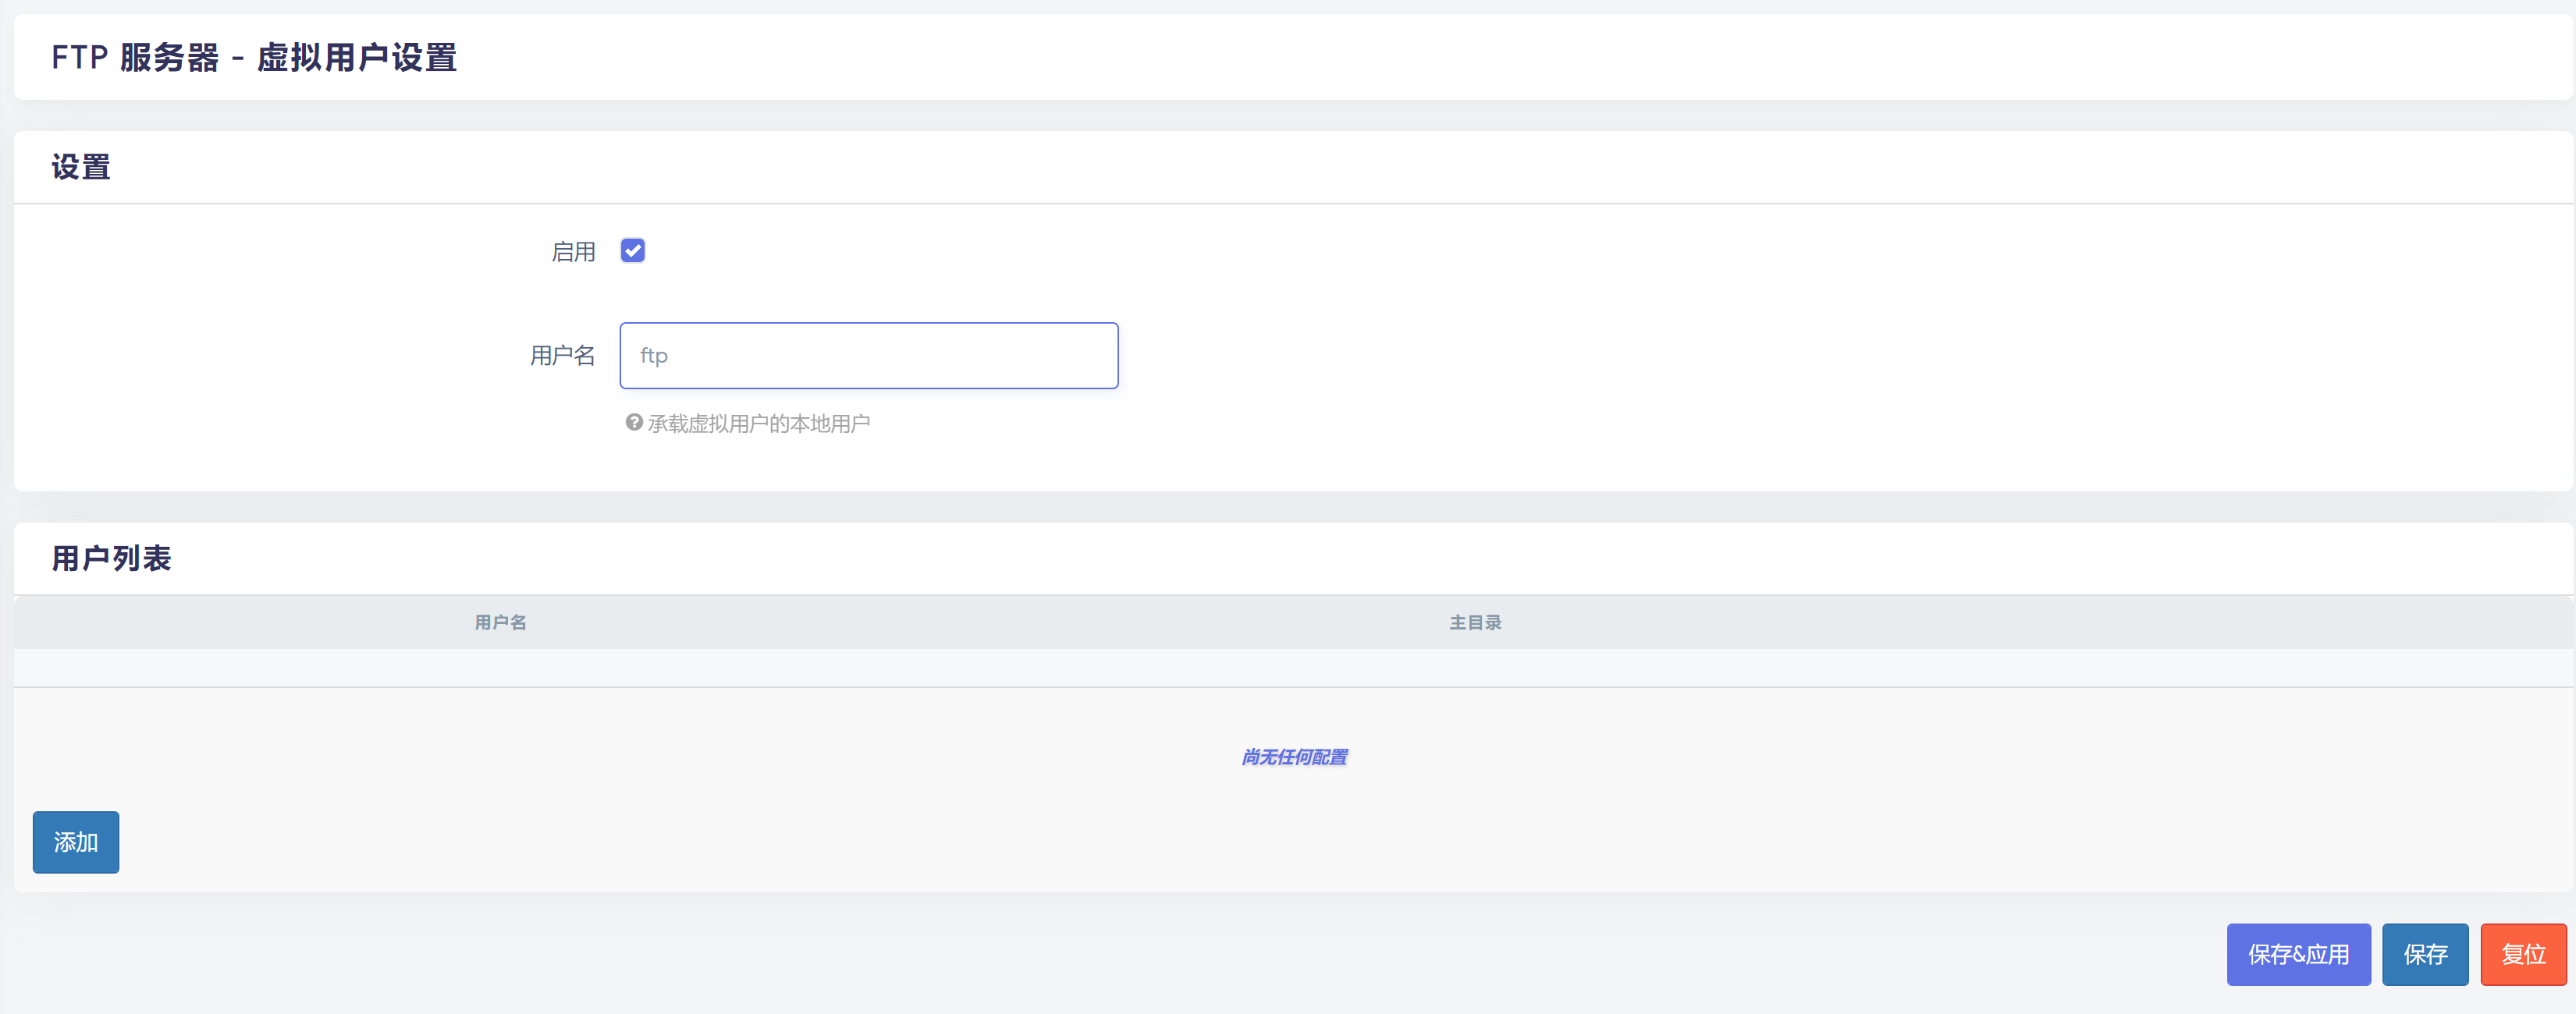Click the 用户列表 section heading
The image size is (2576, 1014).
pyautogui.click(x=111, y=558)
